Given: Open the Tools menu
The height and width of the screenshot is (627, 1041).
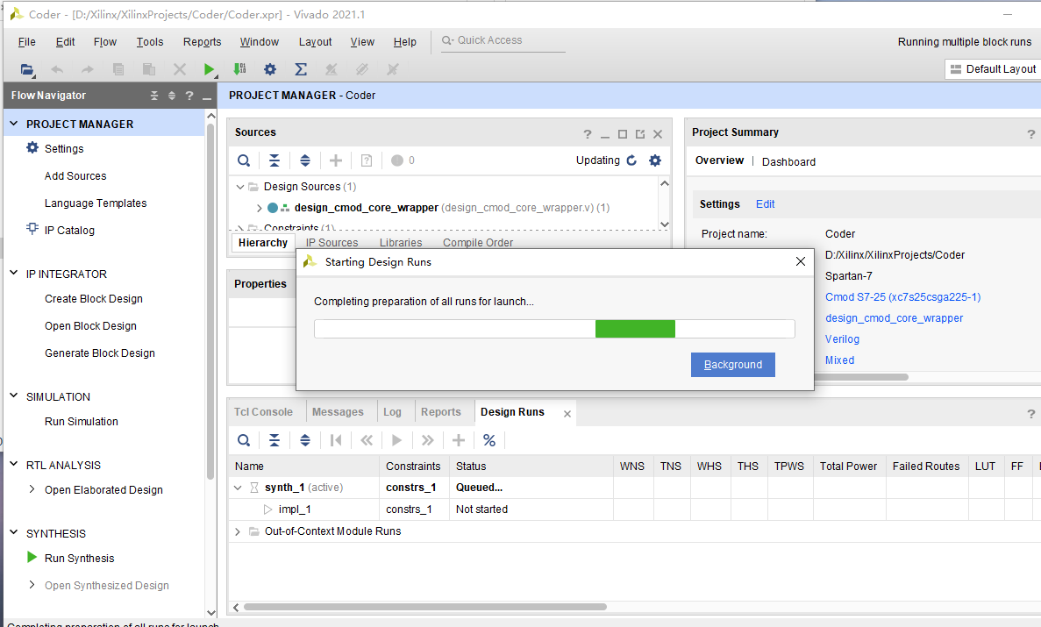Looking at the screenshot, I should tap(150, 42).
